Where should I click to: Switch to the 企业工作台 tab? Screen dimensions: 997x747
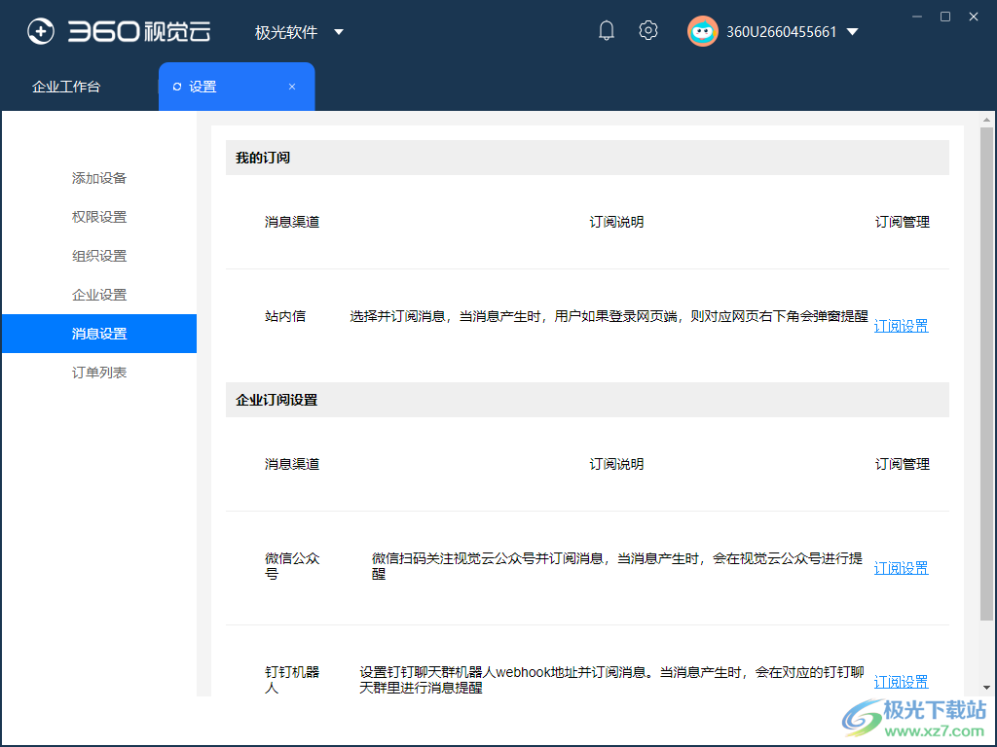click(x=66, y=87)
